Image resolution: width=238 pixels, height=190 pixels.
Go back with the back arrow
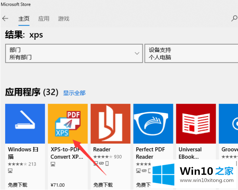[x=5, y=19]
